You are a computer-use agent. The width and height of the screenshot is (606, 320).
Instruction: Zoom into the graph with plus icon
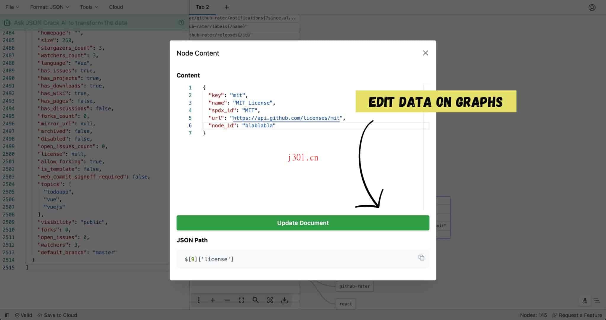pos(213,300)
